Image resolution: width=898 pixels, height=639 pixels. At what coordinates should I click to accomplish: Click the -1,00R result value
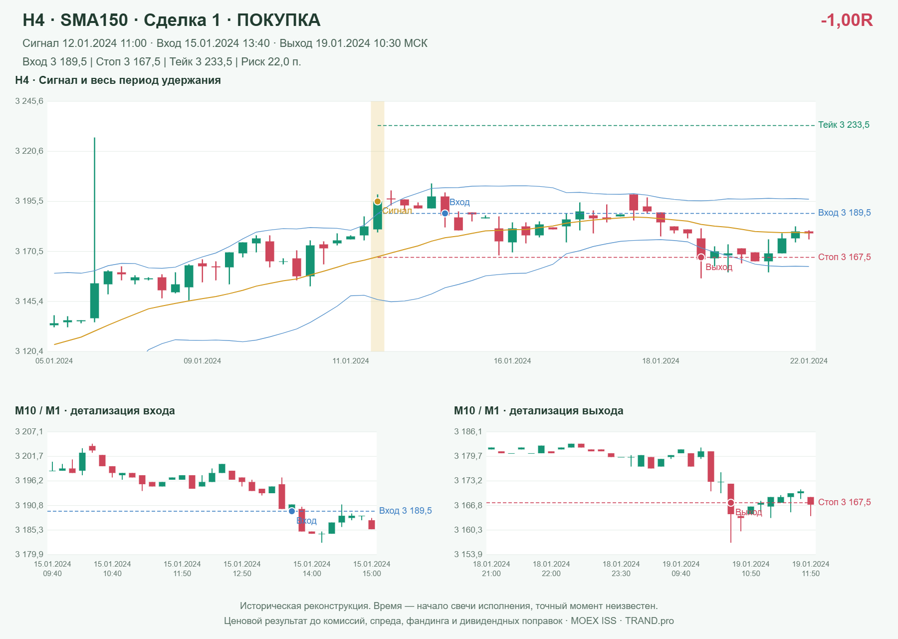coord(847,20)
